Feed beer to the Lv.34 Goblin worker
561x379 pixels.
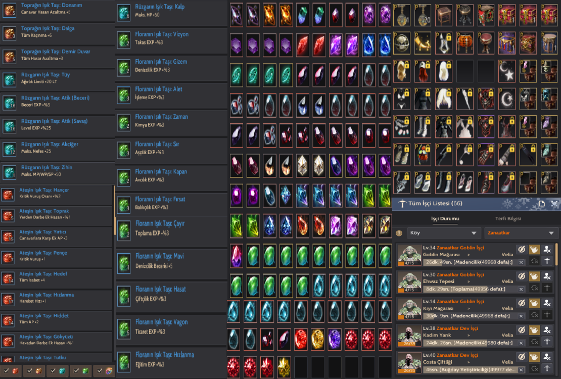coord(534,250)
